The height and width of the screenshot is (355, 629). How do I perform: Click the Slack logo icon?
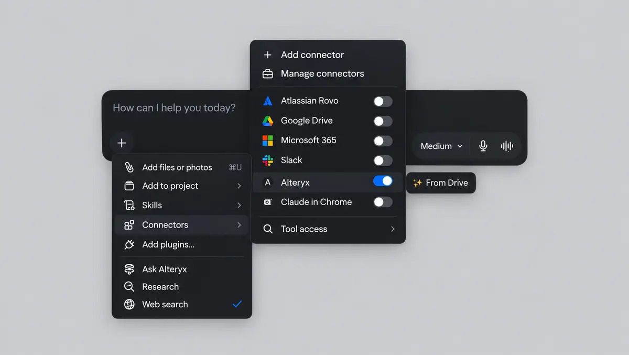pos(267,160)
